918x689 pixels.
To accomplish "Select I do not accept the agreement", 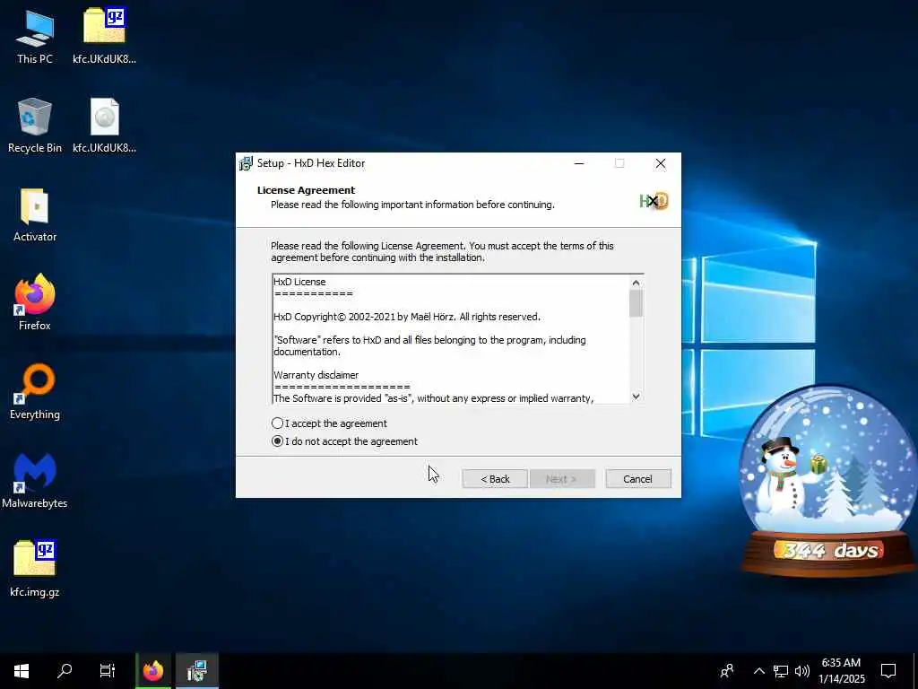I will [x=344, y=441].
